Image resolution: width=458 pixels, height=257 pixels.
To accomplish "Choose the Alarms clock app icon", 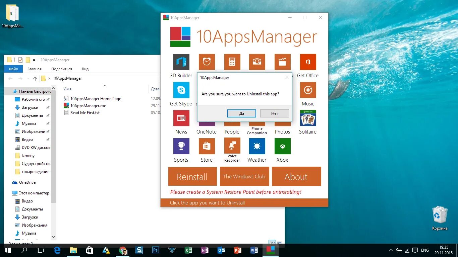I will (x=207, y=62).
